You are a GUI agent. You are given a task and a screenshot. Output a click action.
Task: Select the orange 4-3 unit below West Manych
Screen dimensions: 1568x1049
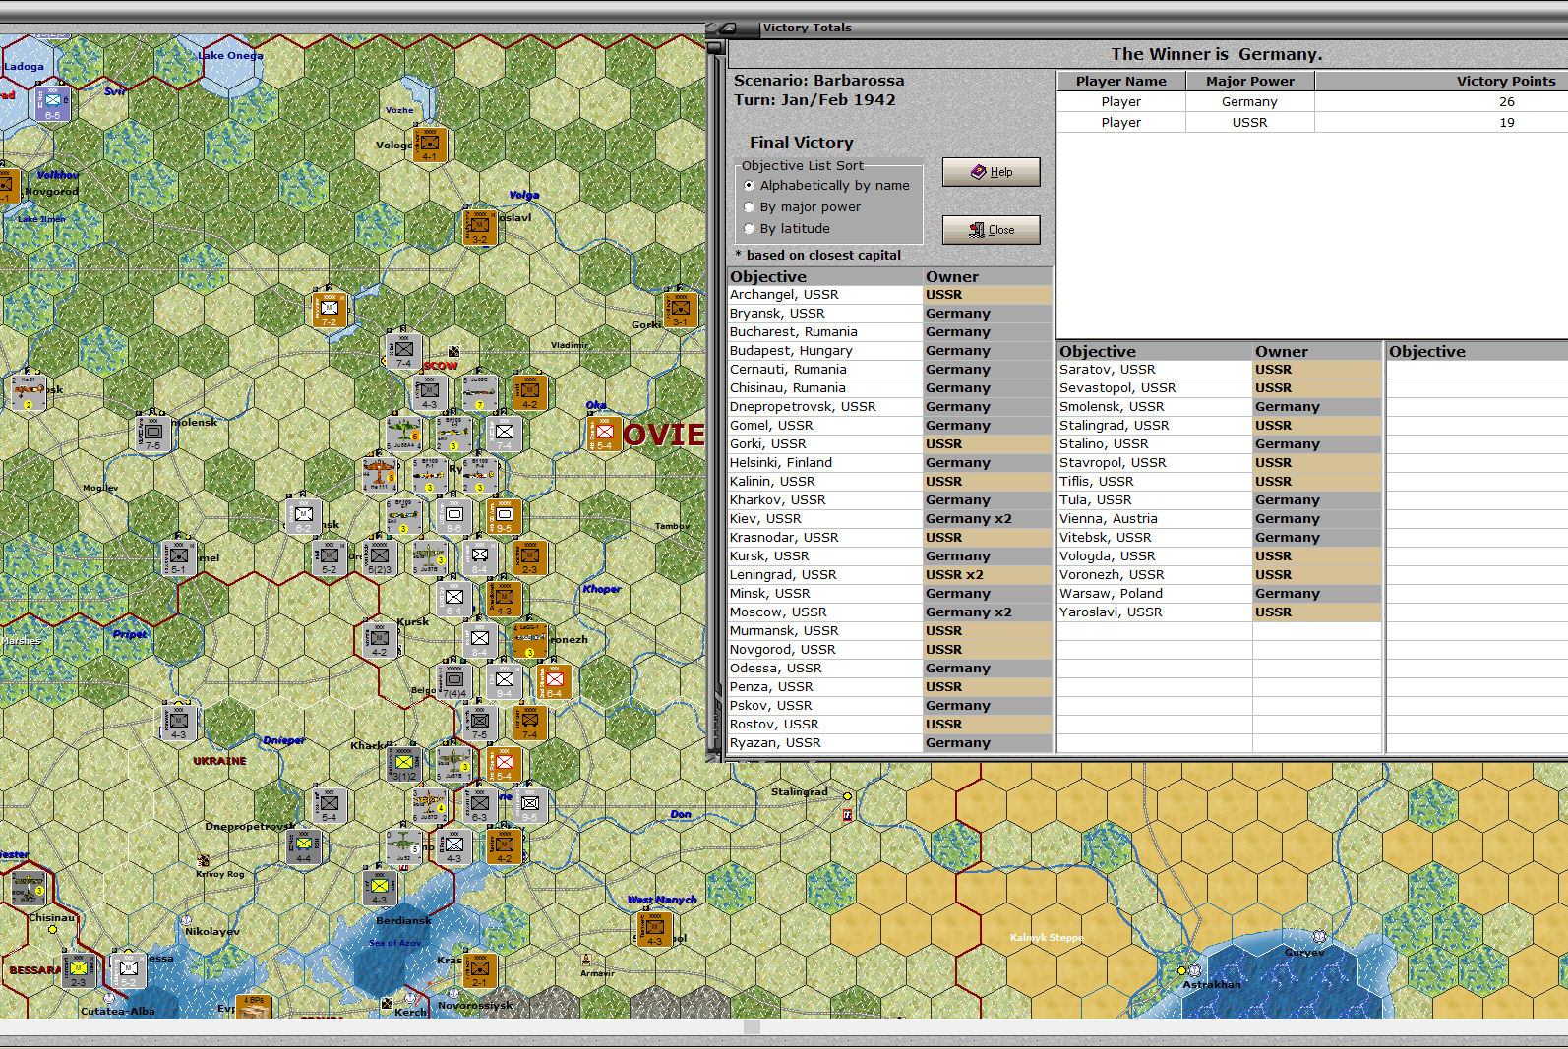tap(654, 929)
